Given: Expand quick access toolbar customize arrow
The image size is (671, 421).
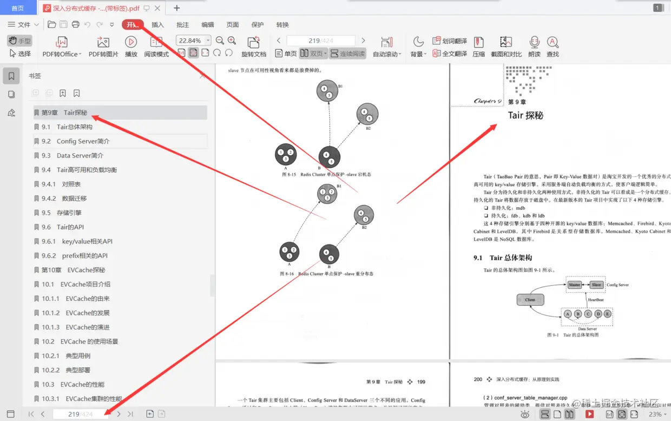Looking at the screenshot, I should coord(111,25).
